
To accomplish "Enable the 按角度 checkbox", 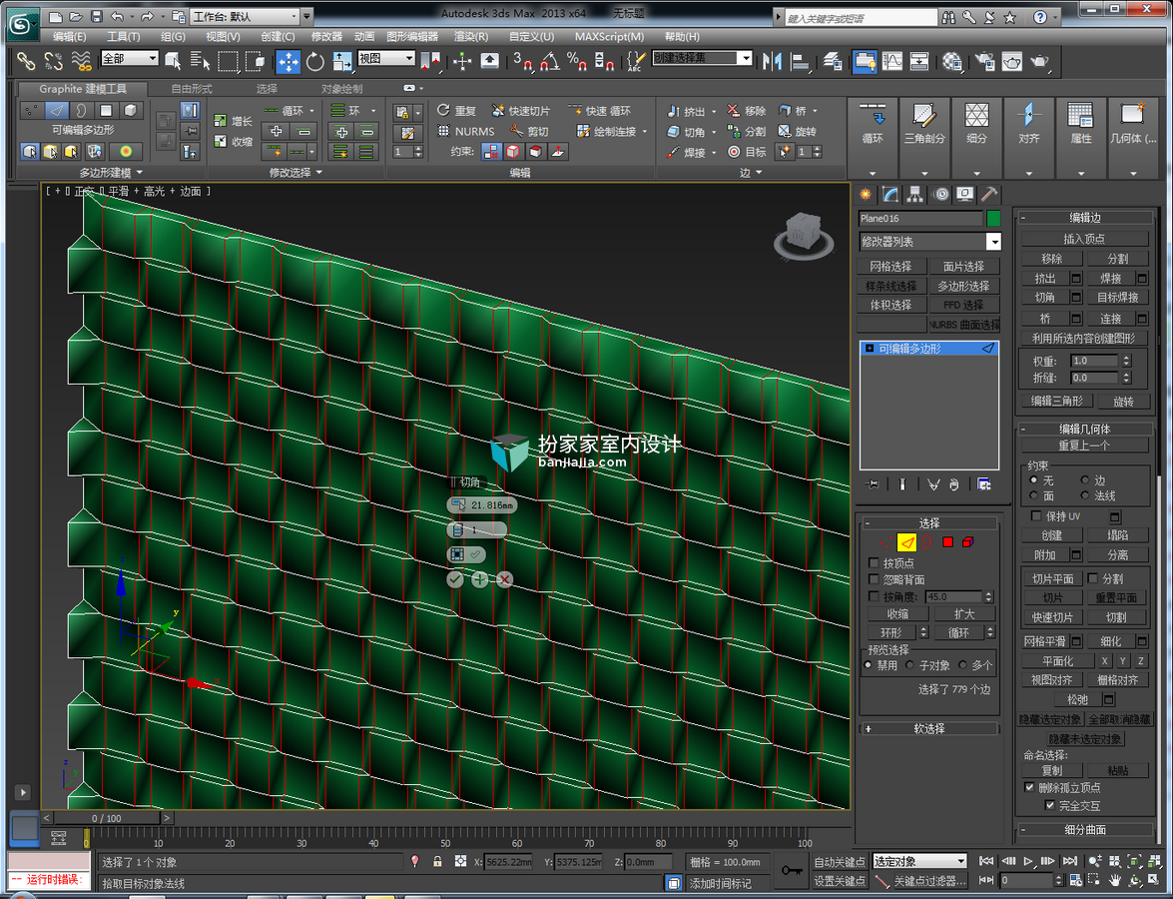I will tap(874, 596).
